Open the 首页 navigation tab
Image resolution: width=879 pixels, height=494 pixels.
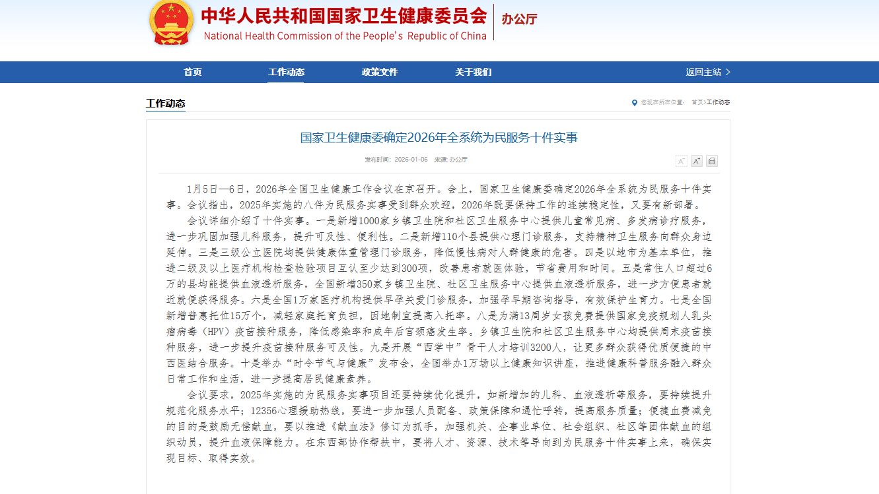(193, 72)
